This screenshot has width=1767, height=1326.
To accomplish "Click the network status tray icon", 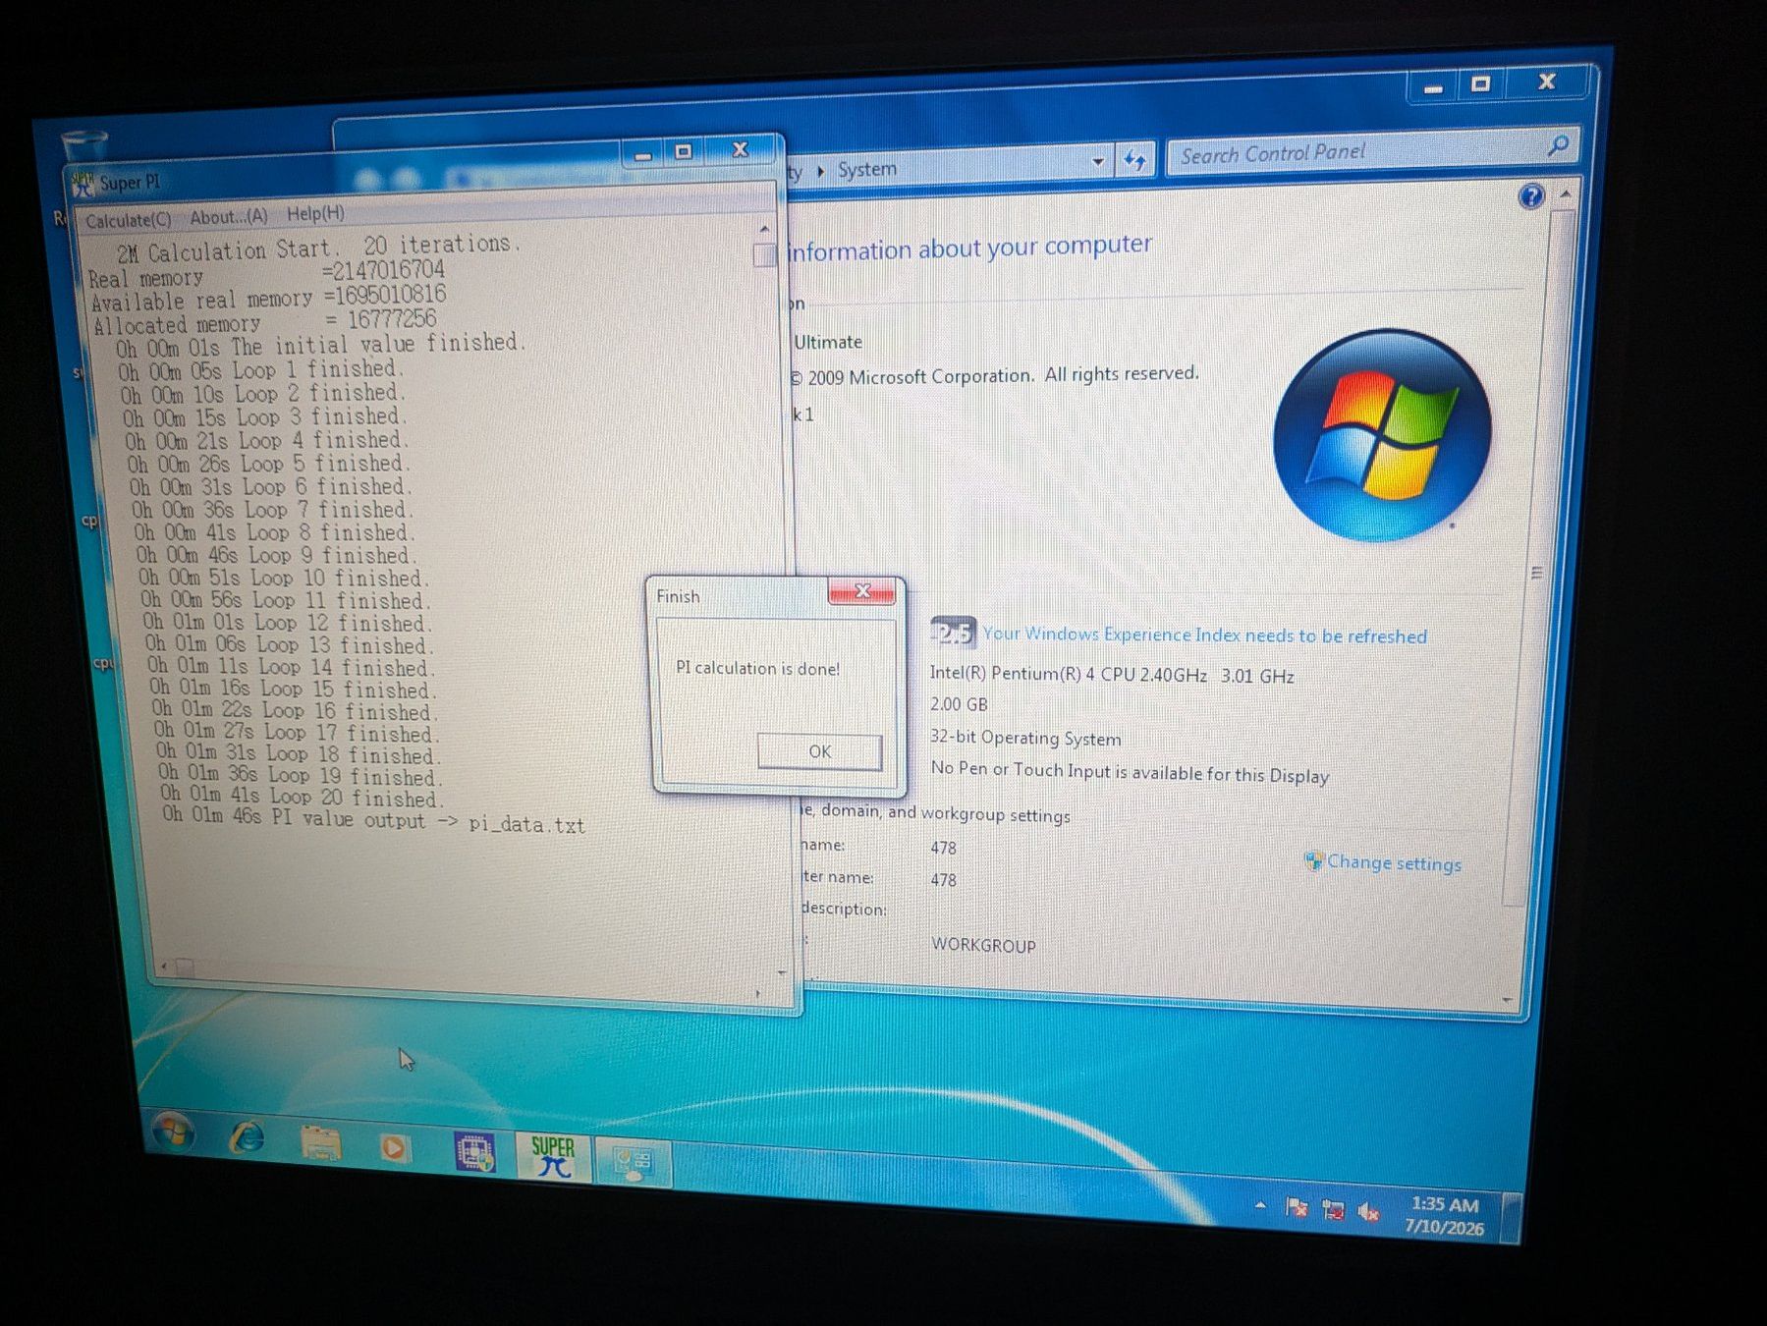I will point(1333,1210).
